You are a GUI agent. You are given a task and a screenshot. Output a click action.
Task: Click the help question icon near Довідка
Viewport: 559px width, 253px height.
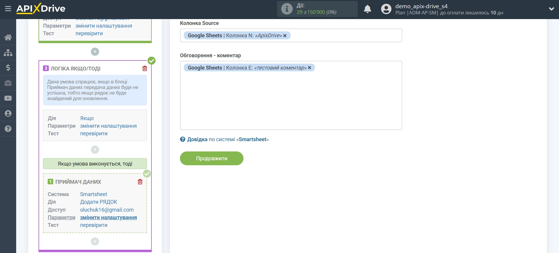pyautogui.click(x=183, y=139)
